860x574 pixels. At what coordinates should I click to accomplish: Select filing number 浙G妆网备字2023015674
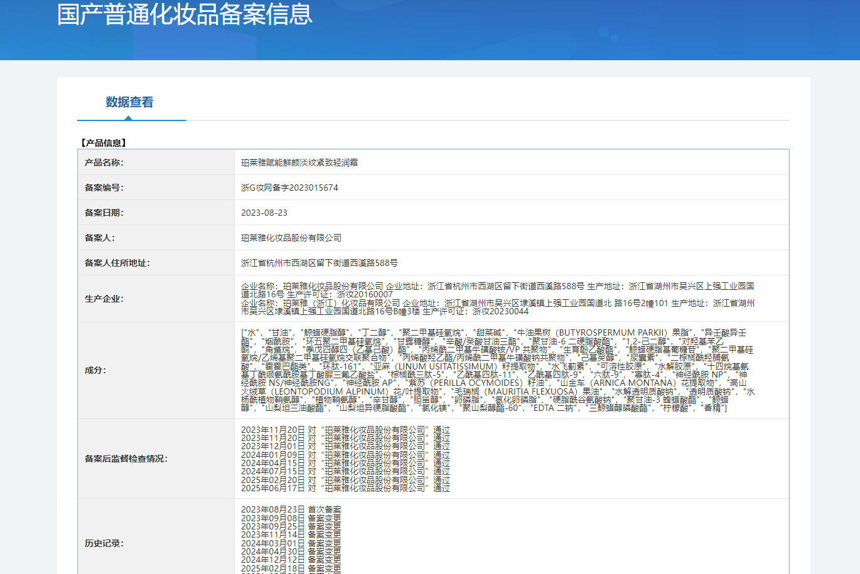click(289, 188)
